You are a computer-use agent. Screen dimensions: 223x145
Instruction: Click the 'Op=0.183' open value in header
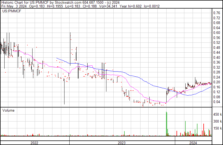[x=36, y=6]
